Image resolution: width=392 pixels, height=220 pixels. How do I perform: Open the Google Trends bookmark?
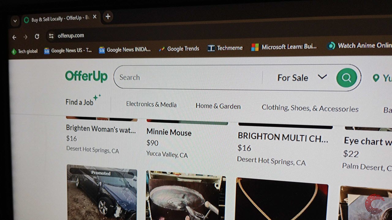pos(179,49)
